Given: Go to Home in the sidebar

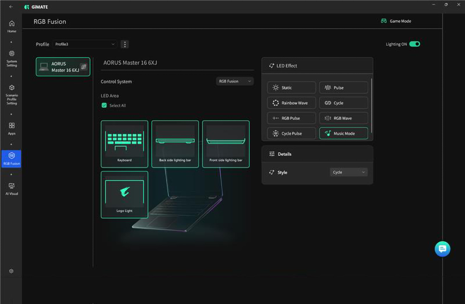Looking at the screenshot, I should point(11,26).
